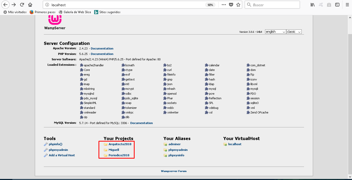This screenshot has height=180, width=352.
Task: Open the Sitios sugeridos bookmark
Action: point(107,12)
